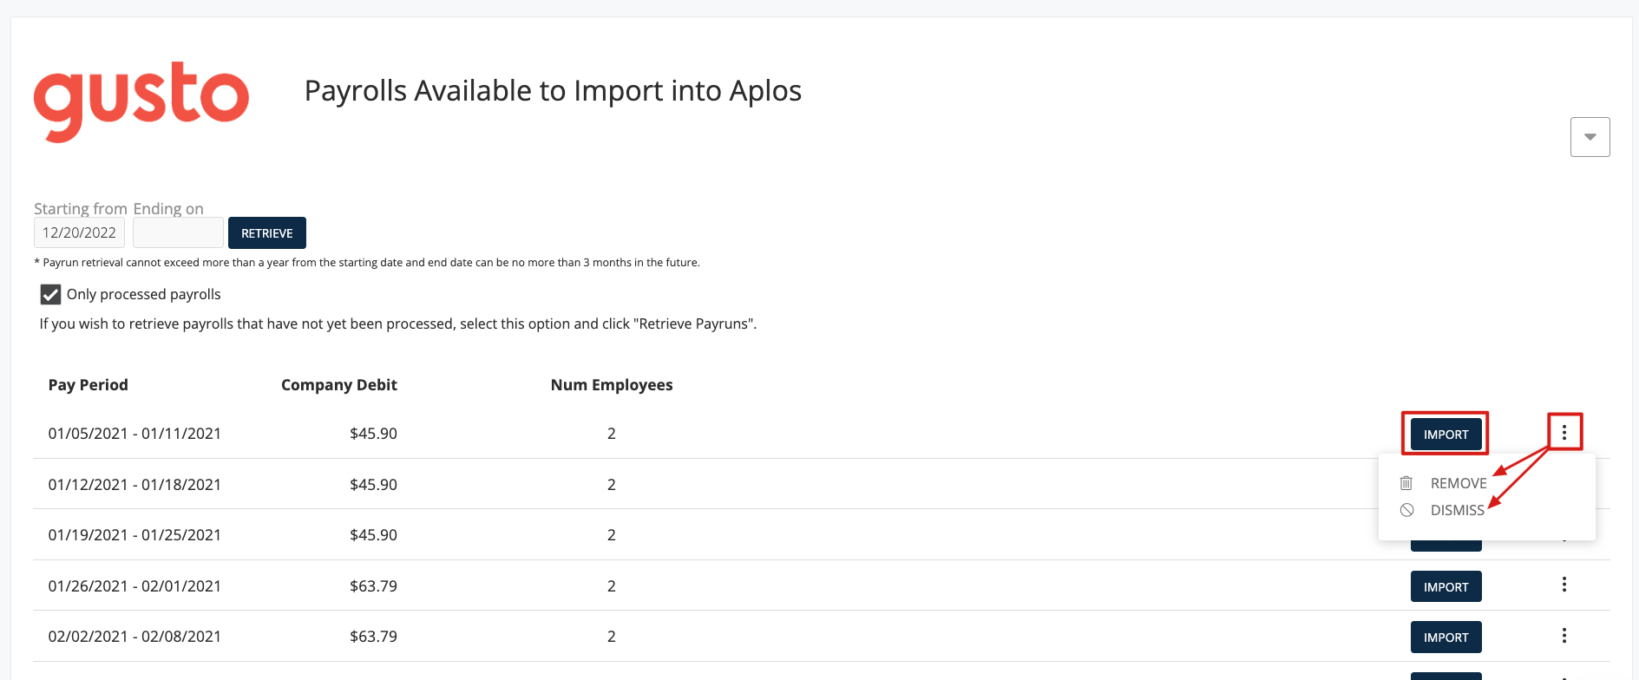This screenshot has height=680, width=1639.
Task: Import the 01/05/2021 - 01/11/2021 payroll
Action: tap(1446, 434)
